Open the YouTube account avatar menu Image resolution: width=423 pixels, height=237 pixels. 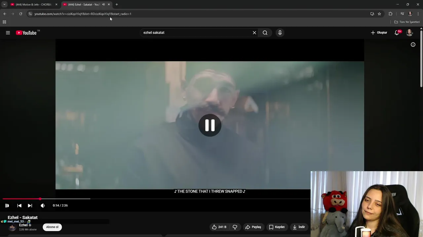pyautogui.click(x=409, y=33)
